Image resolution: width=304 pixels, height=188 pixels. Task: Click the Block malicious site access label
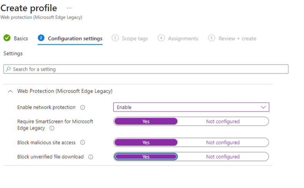[x=47, y=143]
